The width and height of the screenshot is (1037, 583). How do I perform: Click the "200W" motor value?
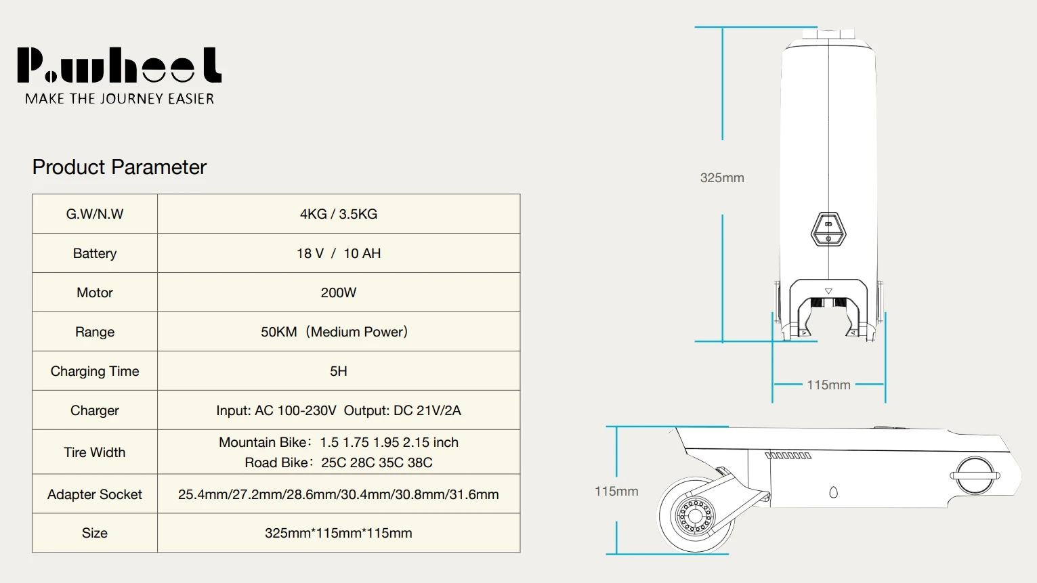pyautogui.click(x=339, y=293)
